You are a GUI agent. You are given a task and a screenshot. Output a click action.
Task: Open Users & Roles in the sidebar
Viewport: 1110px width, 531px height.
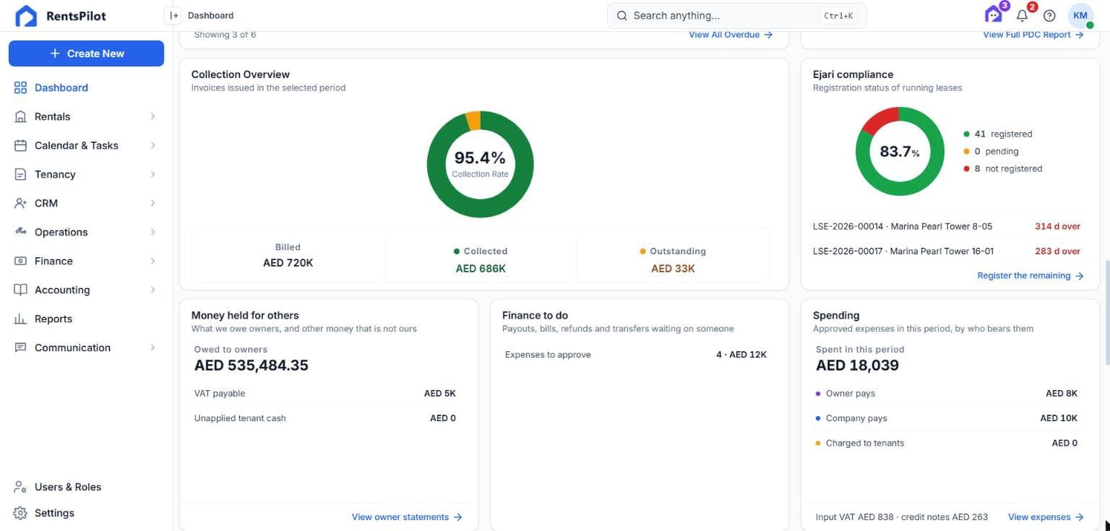click(x=86, y=487)
